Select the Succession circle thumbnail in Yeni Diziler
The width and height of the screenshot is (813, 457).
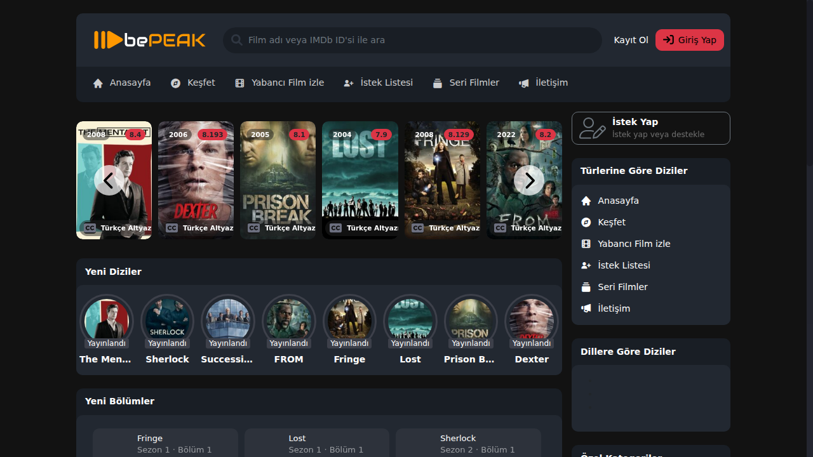pos(228,320)
